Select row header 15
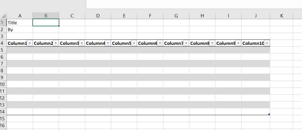 point(3,118)
